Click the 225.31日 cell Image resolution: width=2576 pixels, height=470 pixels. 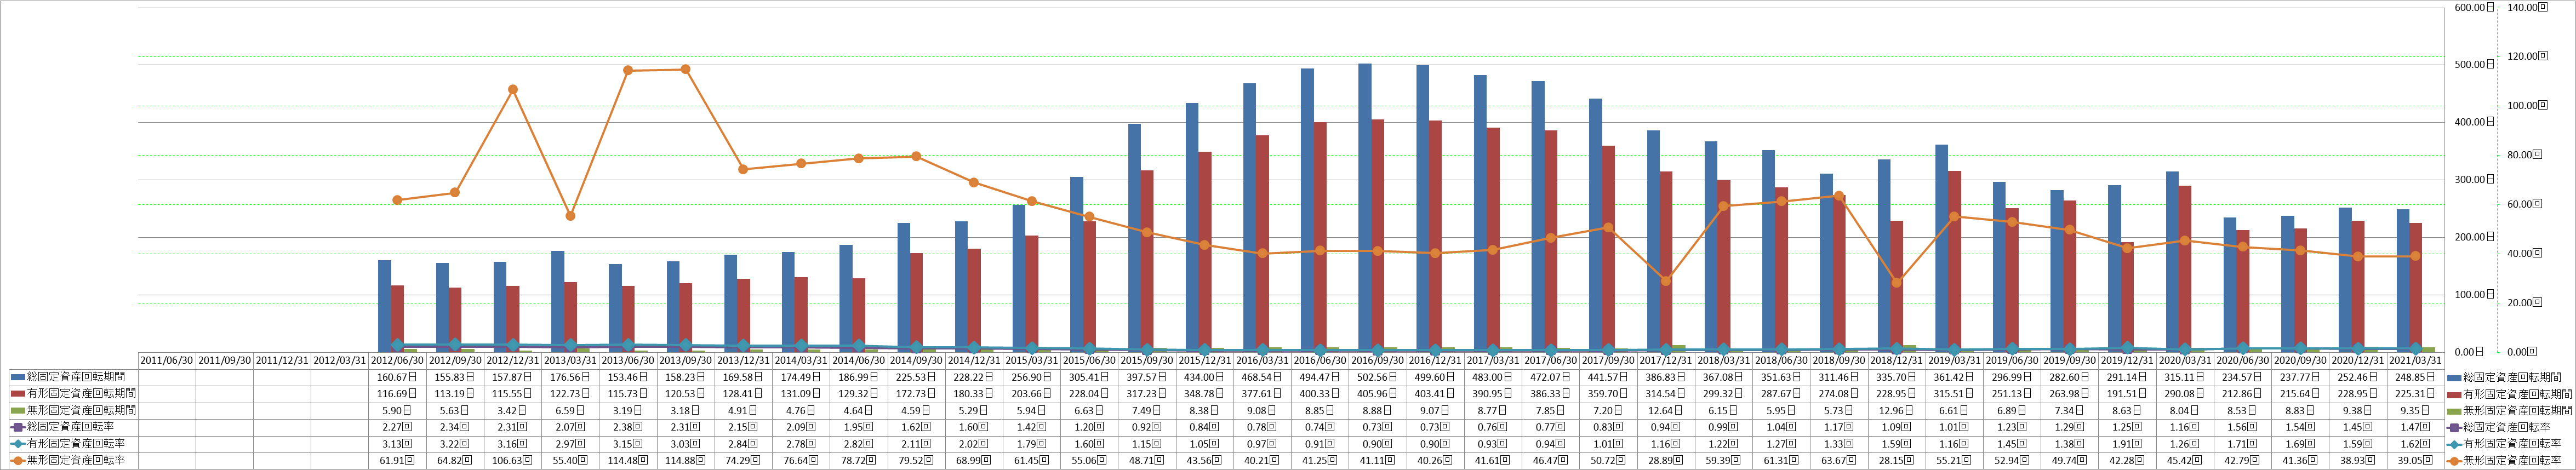(2416, 394)
